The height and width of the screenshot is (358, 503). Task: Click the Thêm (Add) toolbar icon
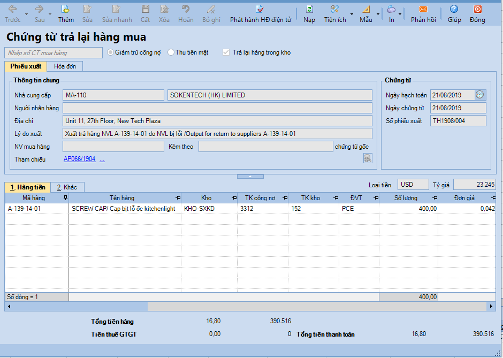[x=66, y=10]
